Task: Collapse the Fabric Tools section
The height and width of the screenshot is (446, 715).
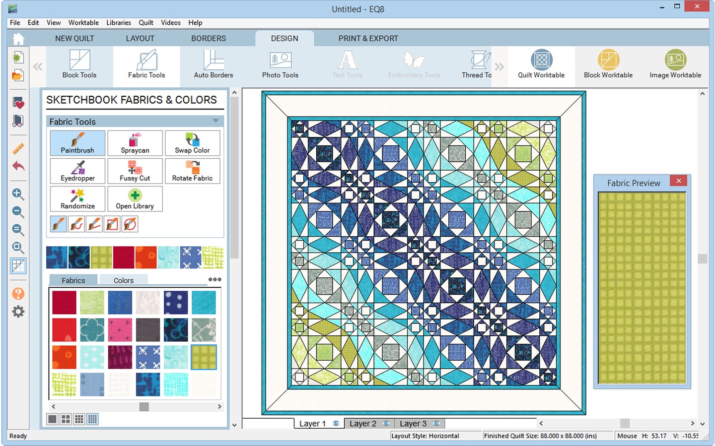Action: click(215, 121)
